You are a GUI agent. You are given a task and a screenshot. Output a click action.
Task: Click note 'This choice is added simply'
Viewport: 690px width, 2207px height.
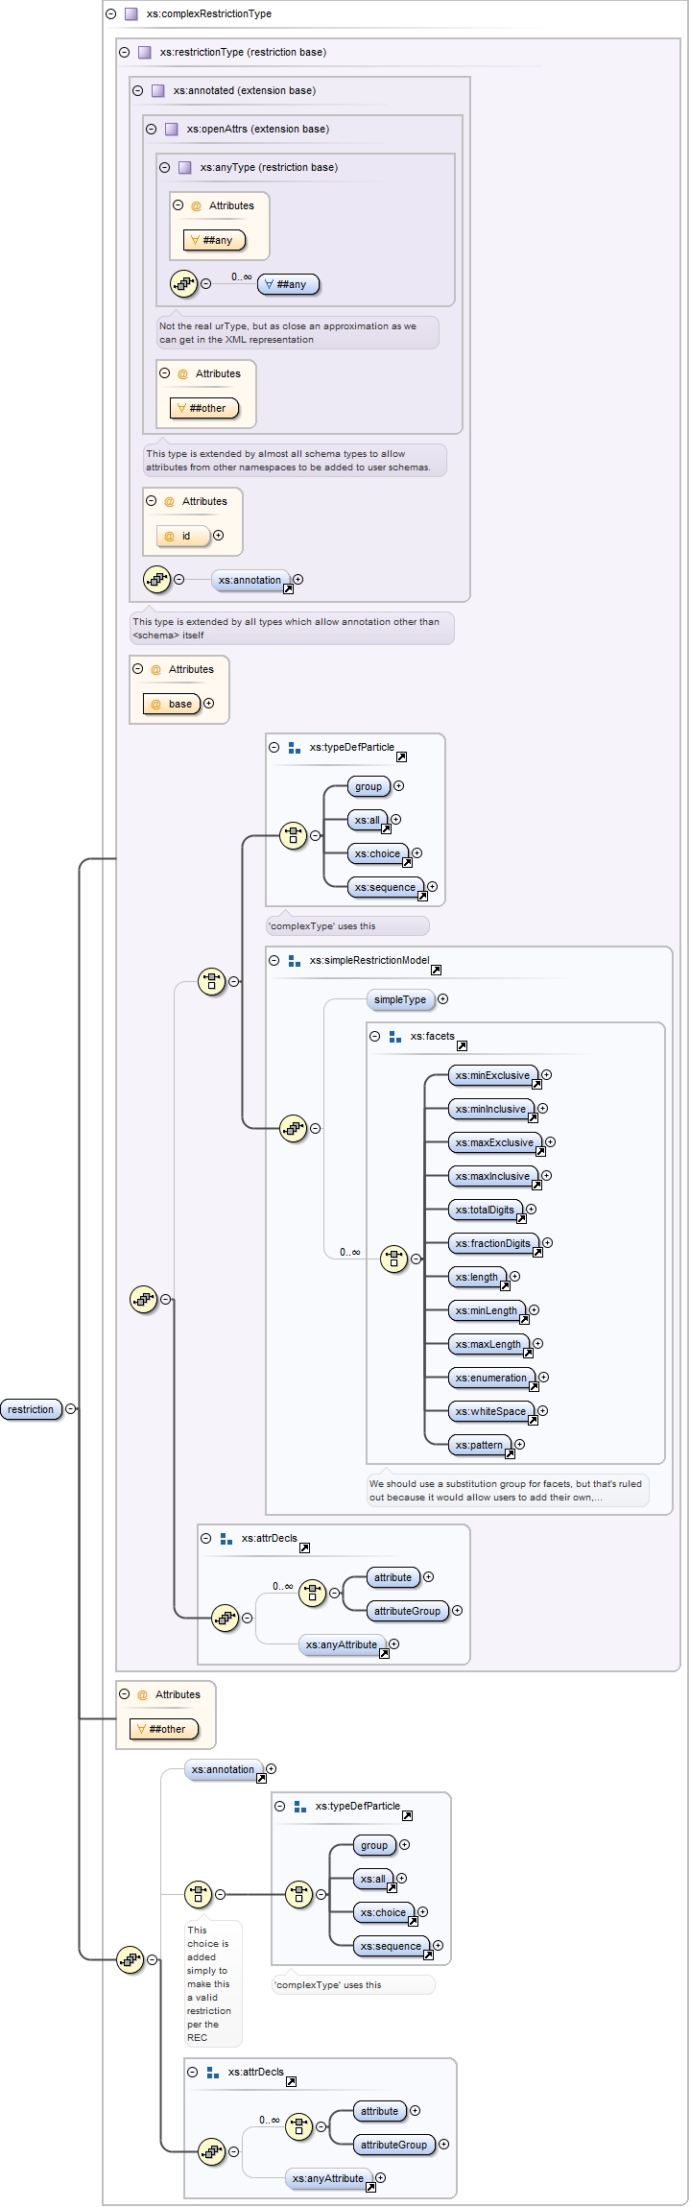213,1983
